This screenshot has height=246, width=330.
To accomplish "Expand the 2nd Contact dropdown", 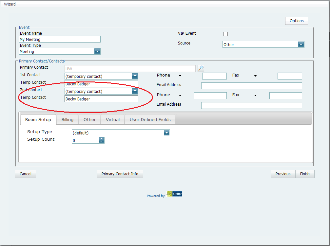I will (x=135, y=91).
